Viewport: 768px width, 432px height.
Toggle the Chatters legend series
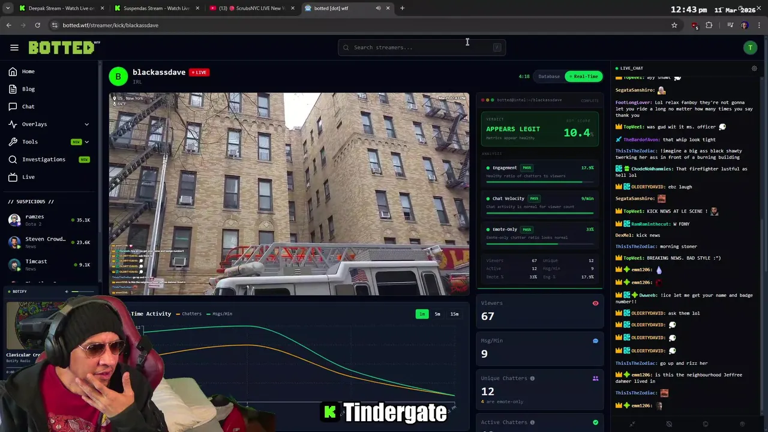(188, 314)
